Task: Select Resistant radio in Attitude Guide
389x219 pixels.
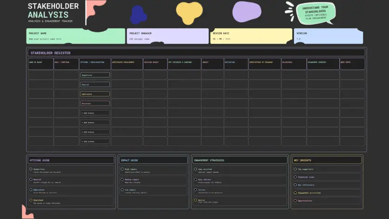Action: click(x=31, y=200)
